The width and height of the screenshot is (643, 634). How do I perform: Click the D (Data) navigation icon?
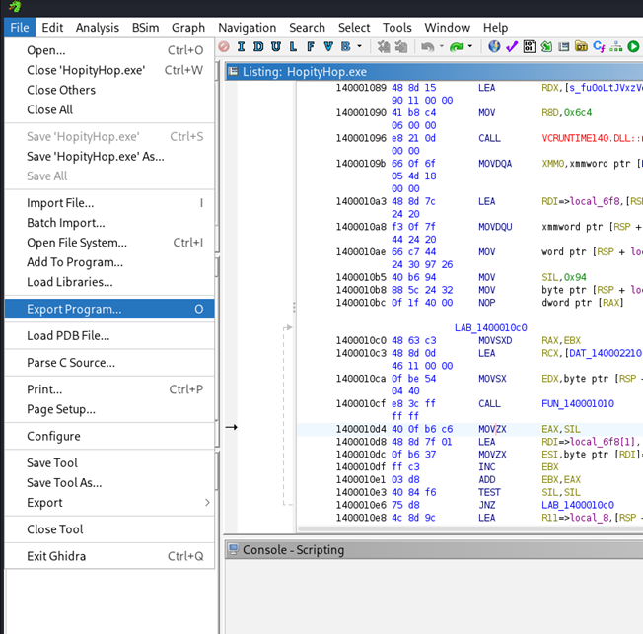point(258,46)
